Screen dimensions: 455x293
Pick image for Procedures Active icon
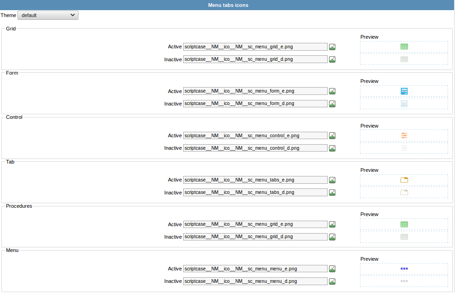click(332, 224)
